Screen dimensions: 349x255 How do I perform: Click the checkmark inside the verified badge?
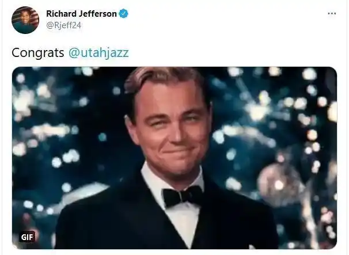[123, 14]
